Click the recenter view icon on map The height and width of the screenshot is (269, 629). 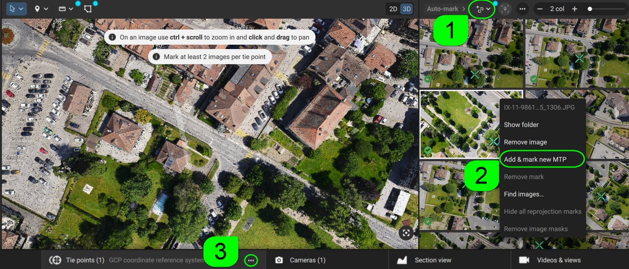[x=406, y=232]
